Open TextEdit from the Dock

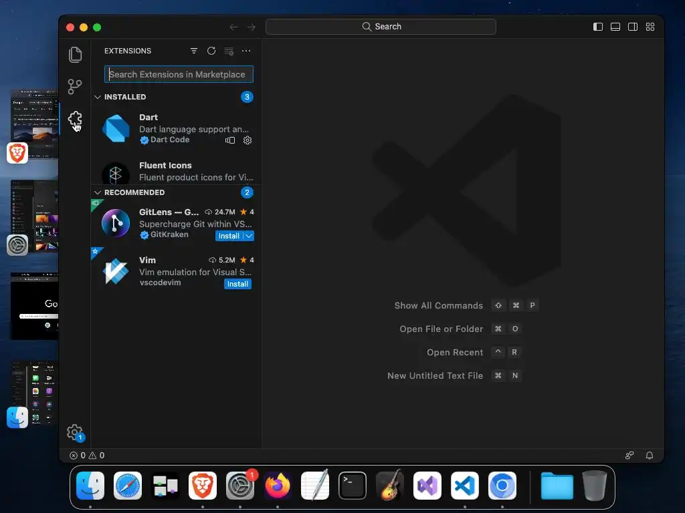coord(315,486)
